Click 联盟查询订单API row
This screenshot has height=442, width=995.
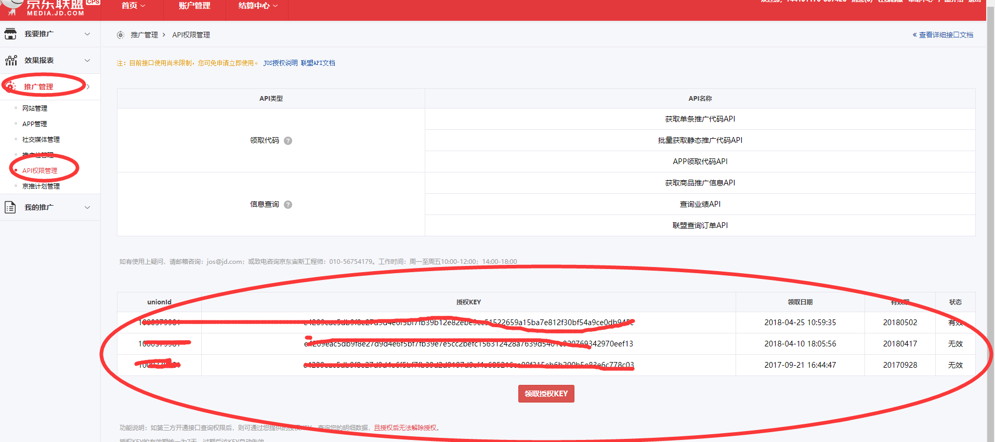700,225
